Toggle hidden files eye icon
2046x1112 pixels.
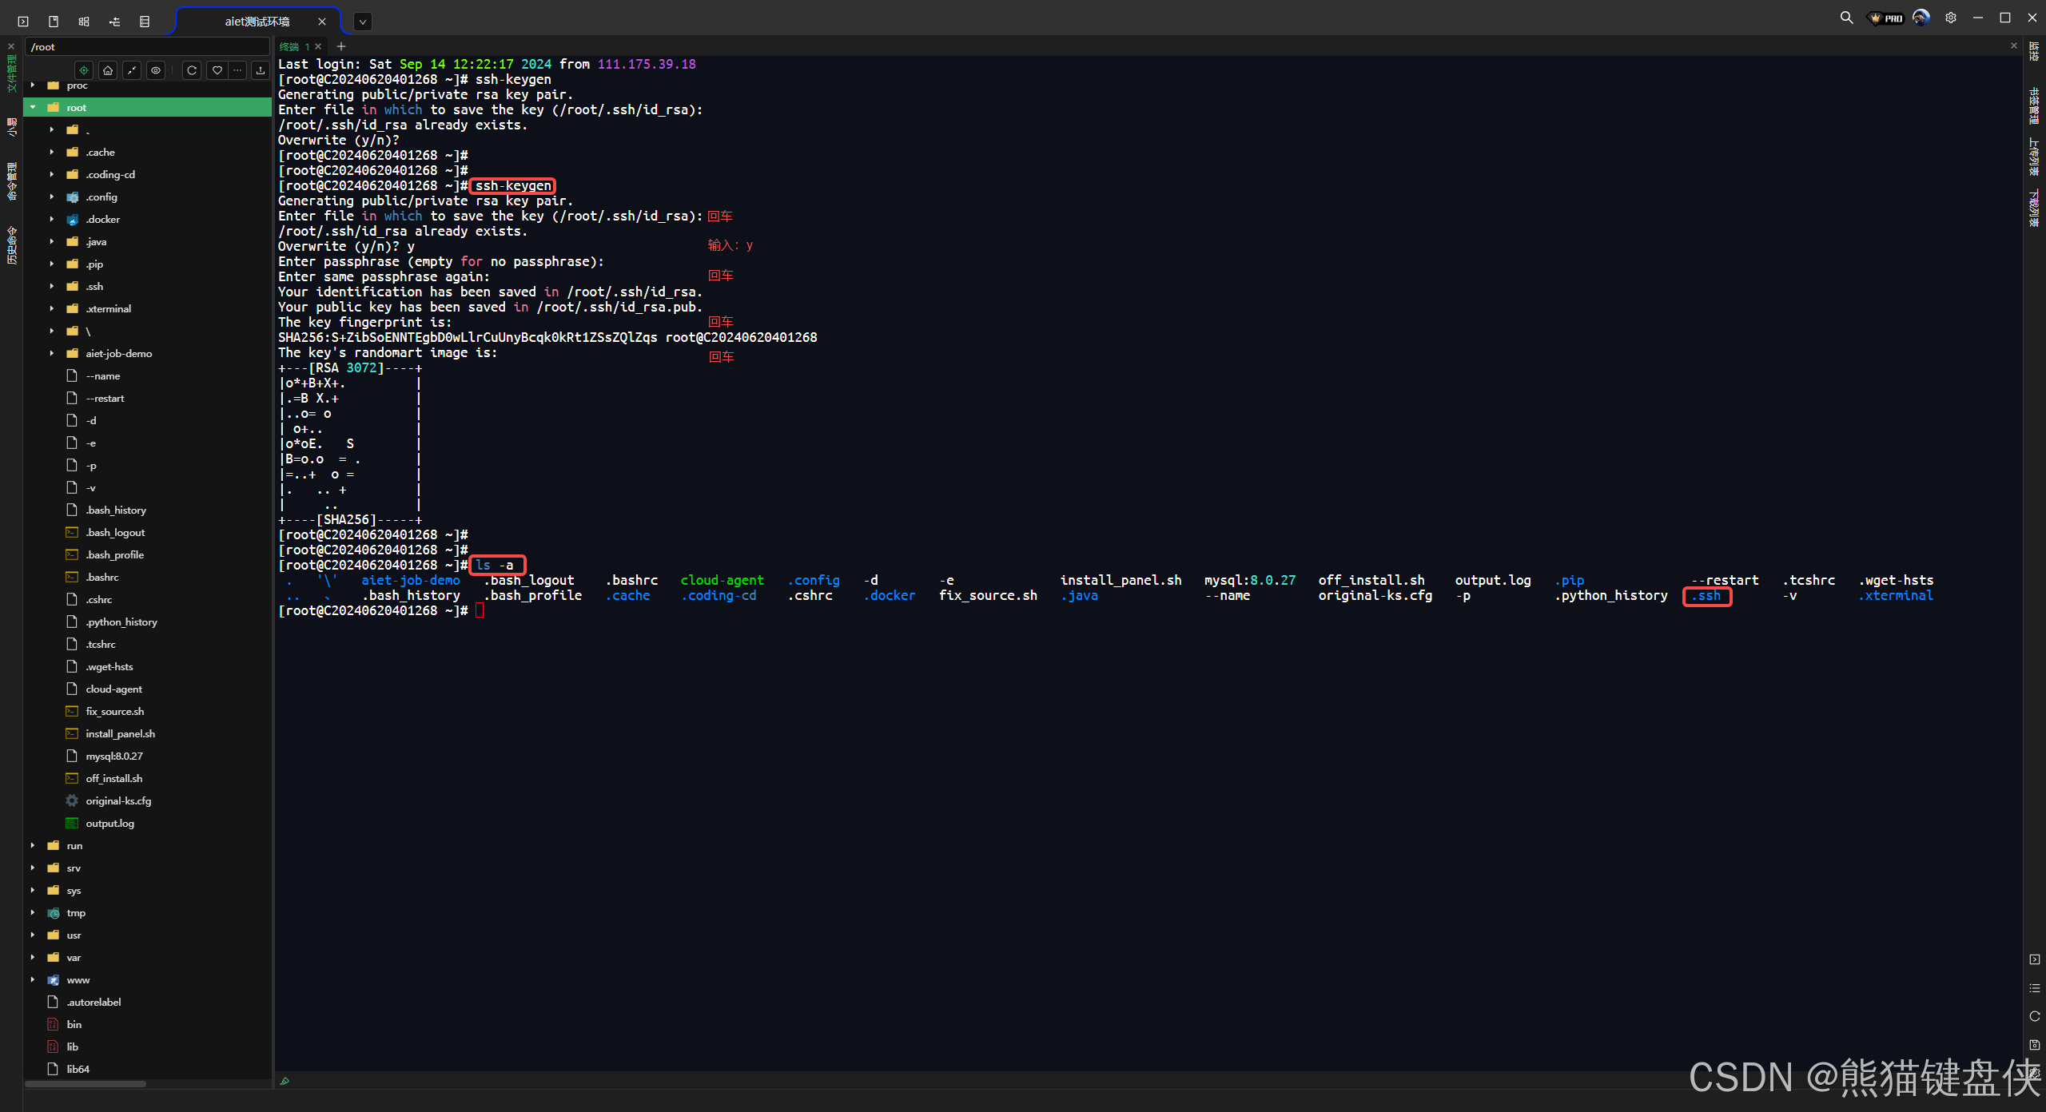[156, 70]
